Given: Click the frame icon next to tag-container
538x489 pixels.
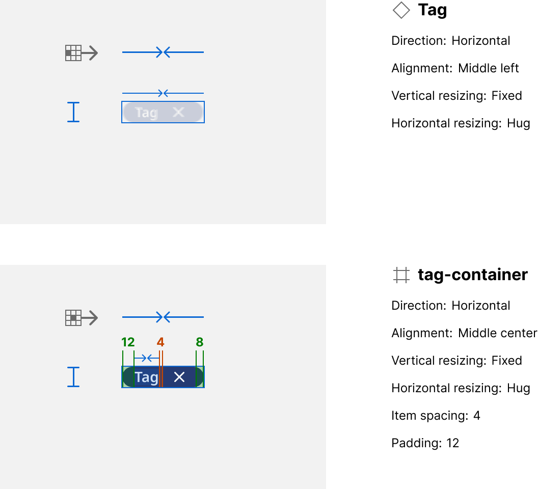Looking at the screenshot, I should tap(401, 275).
